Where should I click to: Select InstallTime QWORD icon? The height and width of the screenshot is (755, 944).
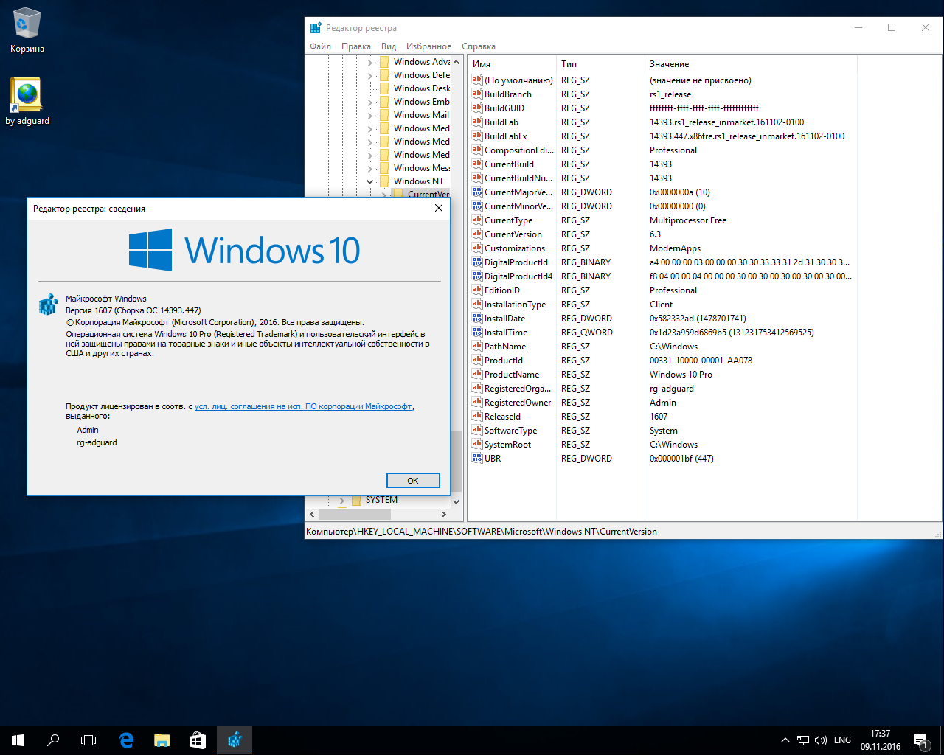(x=476, y=332)
